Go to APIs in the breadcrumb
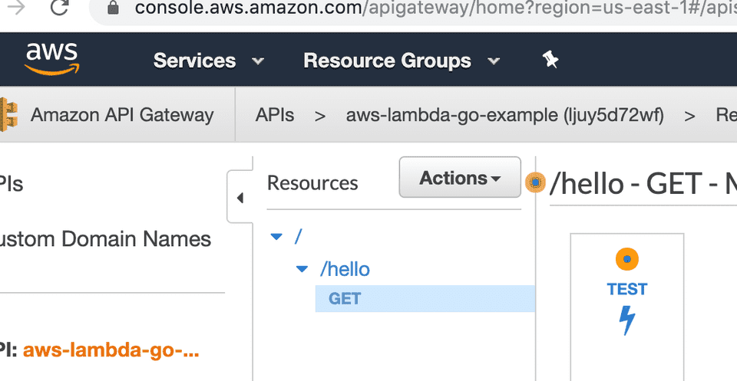737x381 pixels. [x=275, y=115]
